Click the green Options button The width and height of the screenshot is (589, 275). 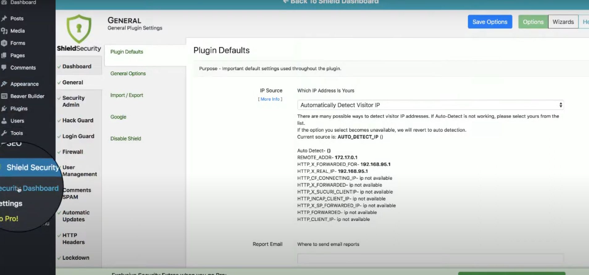coord(533,22)
